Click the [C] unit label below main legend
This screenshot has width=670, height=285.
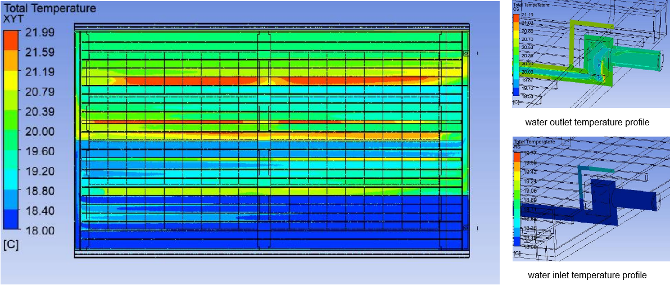click(11, 245)
